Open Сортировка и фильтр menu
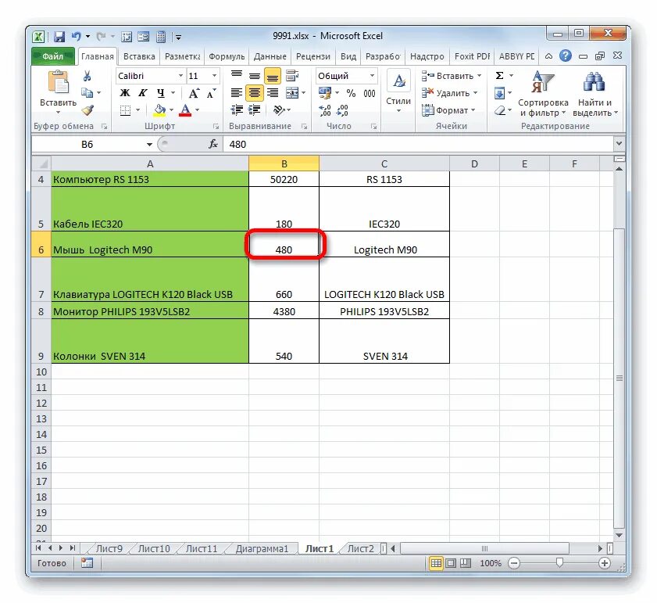 (x=543, y=94)
